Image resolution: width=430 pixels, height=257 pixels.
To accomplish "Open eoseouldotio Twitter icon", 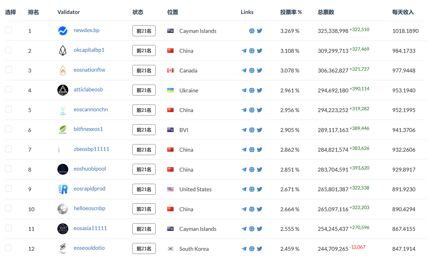I will (x=260, y=249).
